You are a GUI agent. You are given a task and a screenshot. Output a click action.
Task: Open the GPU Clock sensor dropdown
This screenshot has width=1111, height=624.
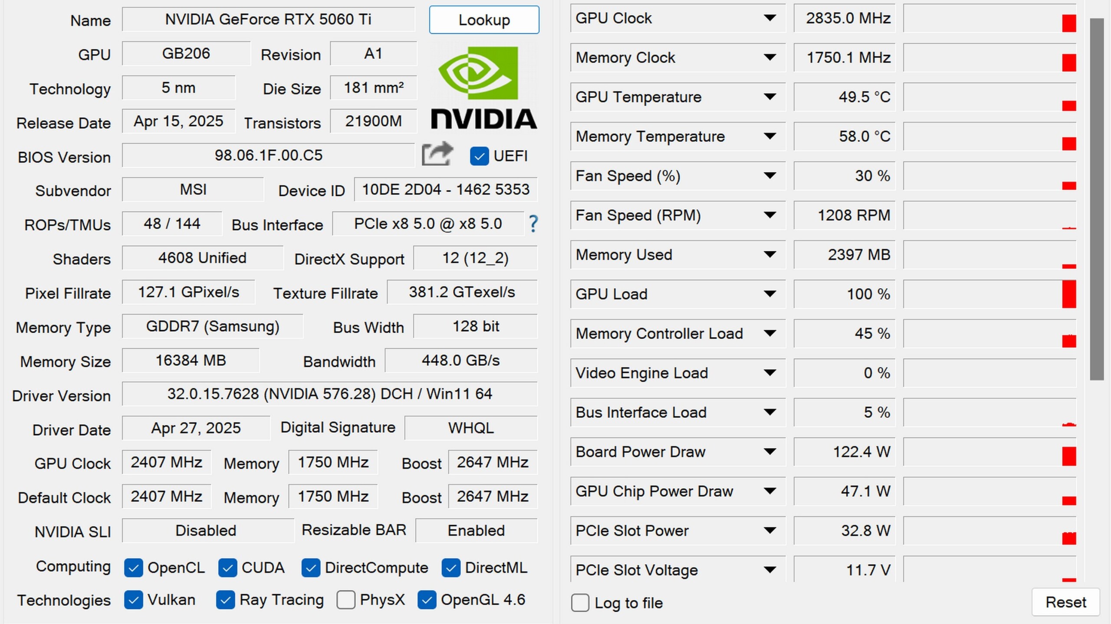[770, 18]
